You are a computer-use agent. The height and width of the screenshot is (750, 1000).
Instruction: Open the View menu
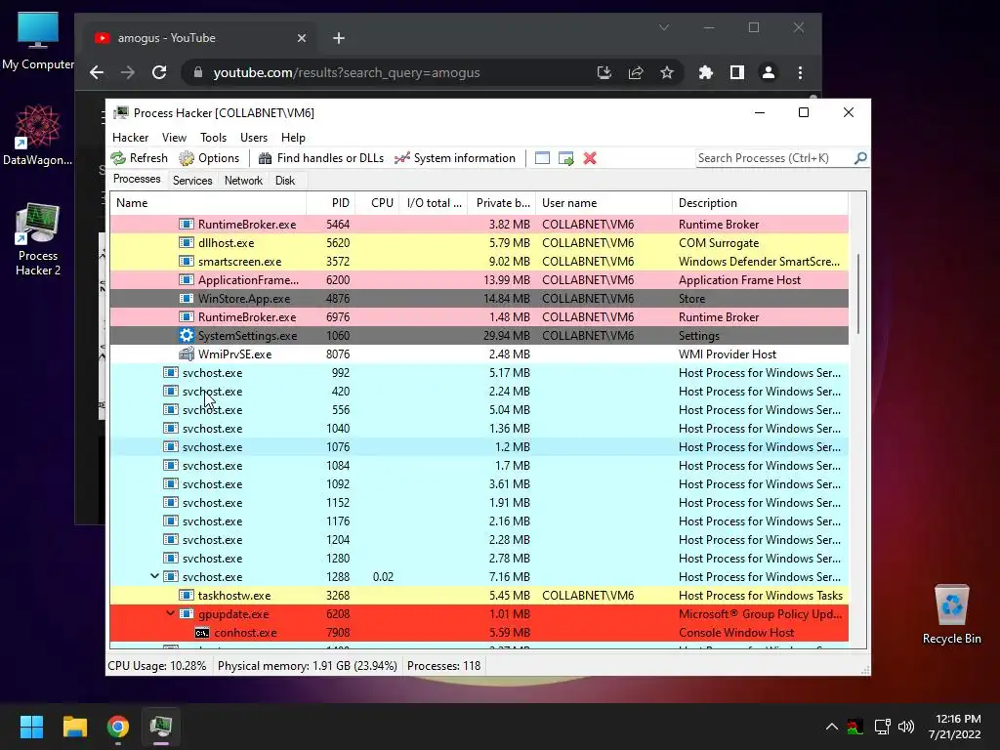(x=174, y=138)
